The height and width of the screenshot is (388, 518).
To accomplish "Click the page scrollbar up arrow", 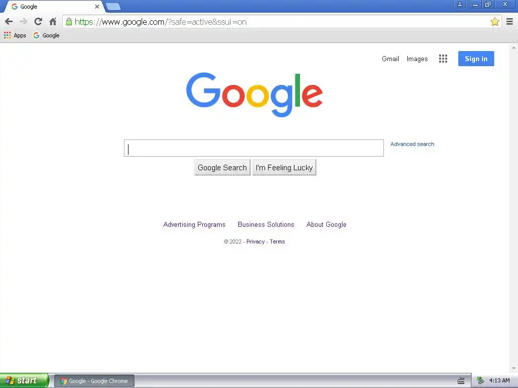I will click(513, 48).
